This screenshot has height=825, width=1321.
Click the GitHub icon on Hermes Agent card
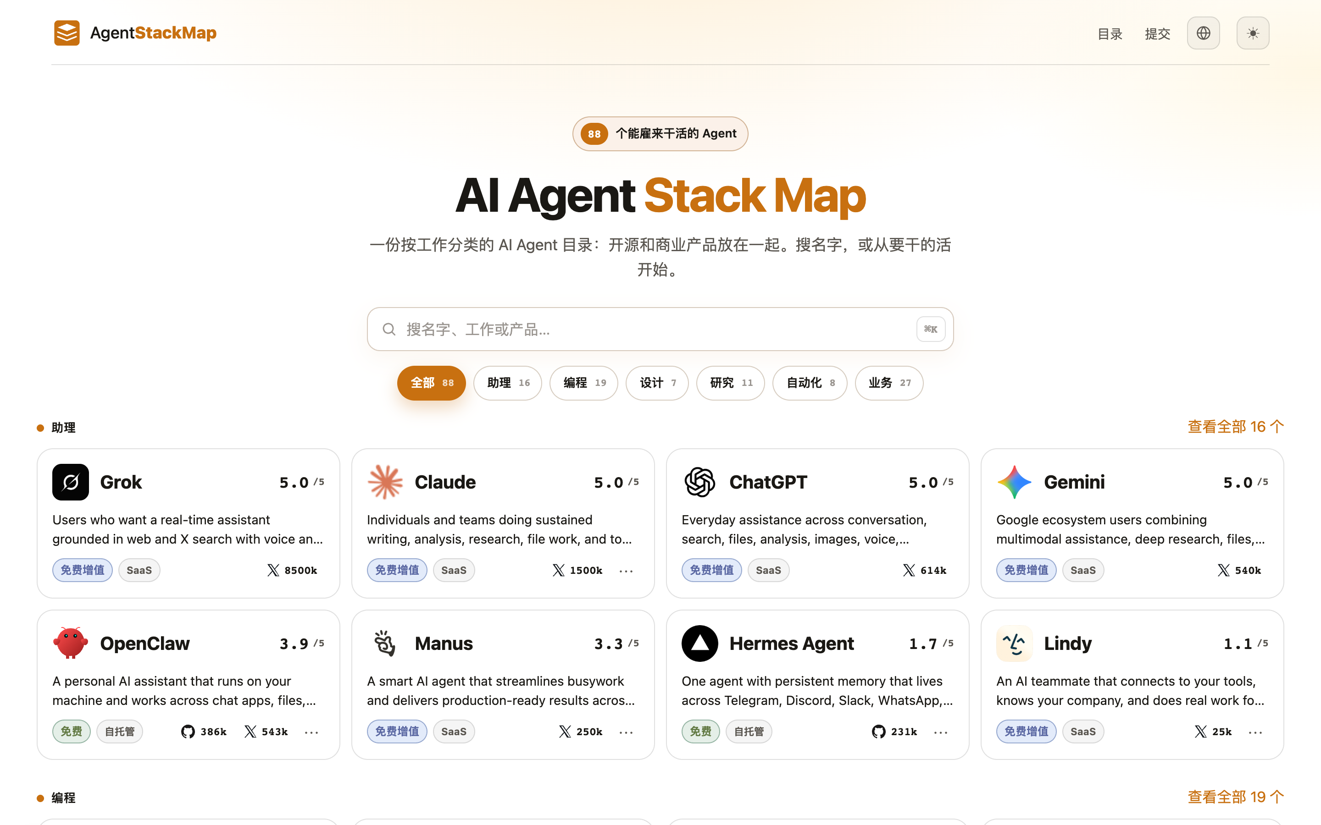[x=878, y=731]
